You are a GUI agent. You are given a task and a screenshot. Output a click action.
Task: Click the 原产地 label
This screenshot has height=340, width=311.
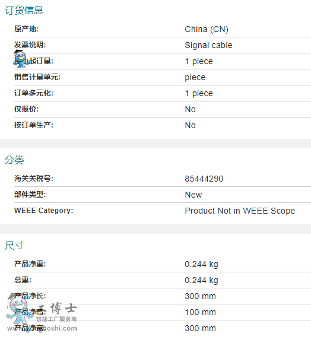coord(26,29)
